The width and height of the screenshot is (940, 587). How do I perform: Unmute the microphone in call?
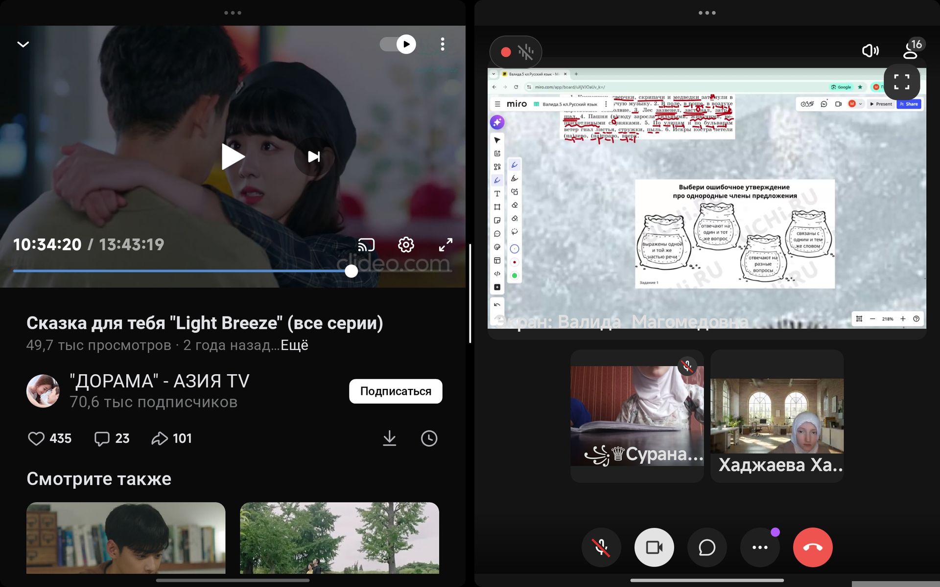[601, 547]
